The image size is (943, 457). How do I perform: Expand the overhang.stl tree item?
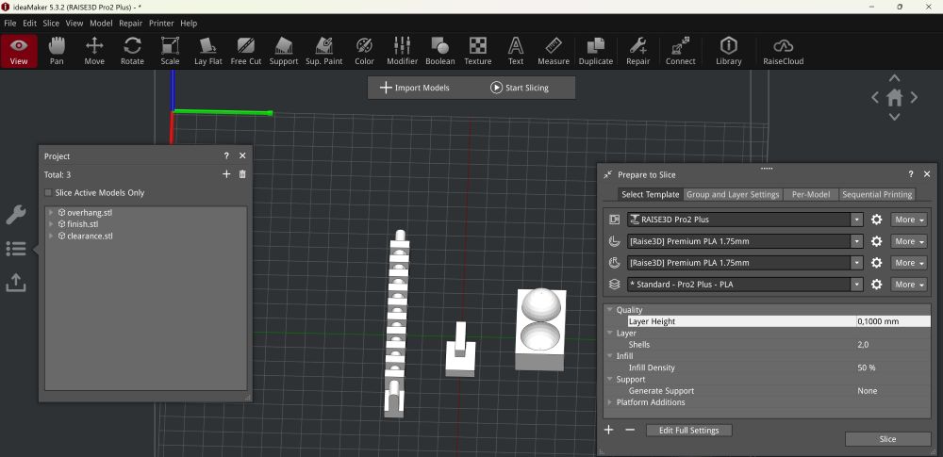coord(51,212)
